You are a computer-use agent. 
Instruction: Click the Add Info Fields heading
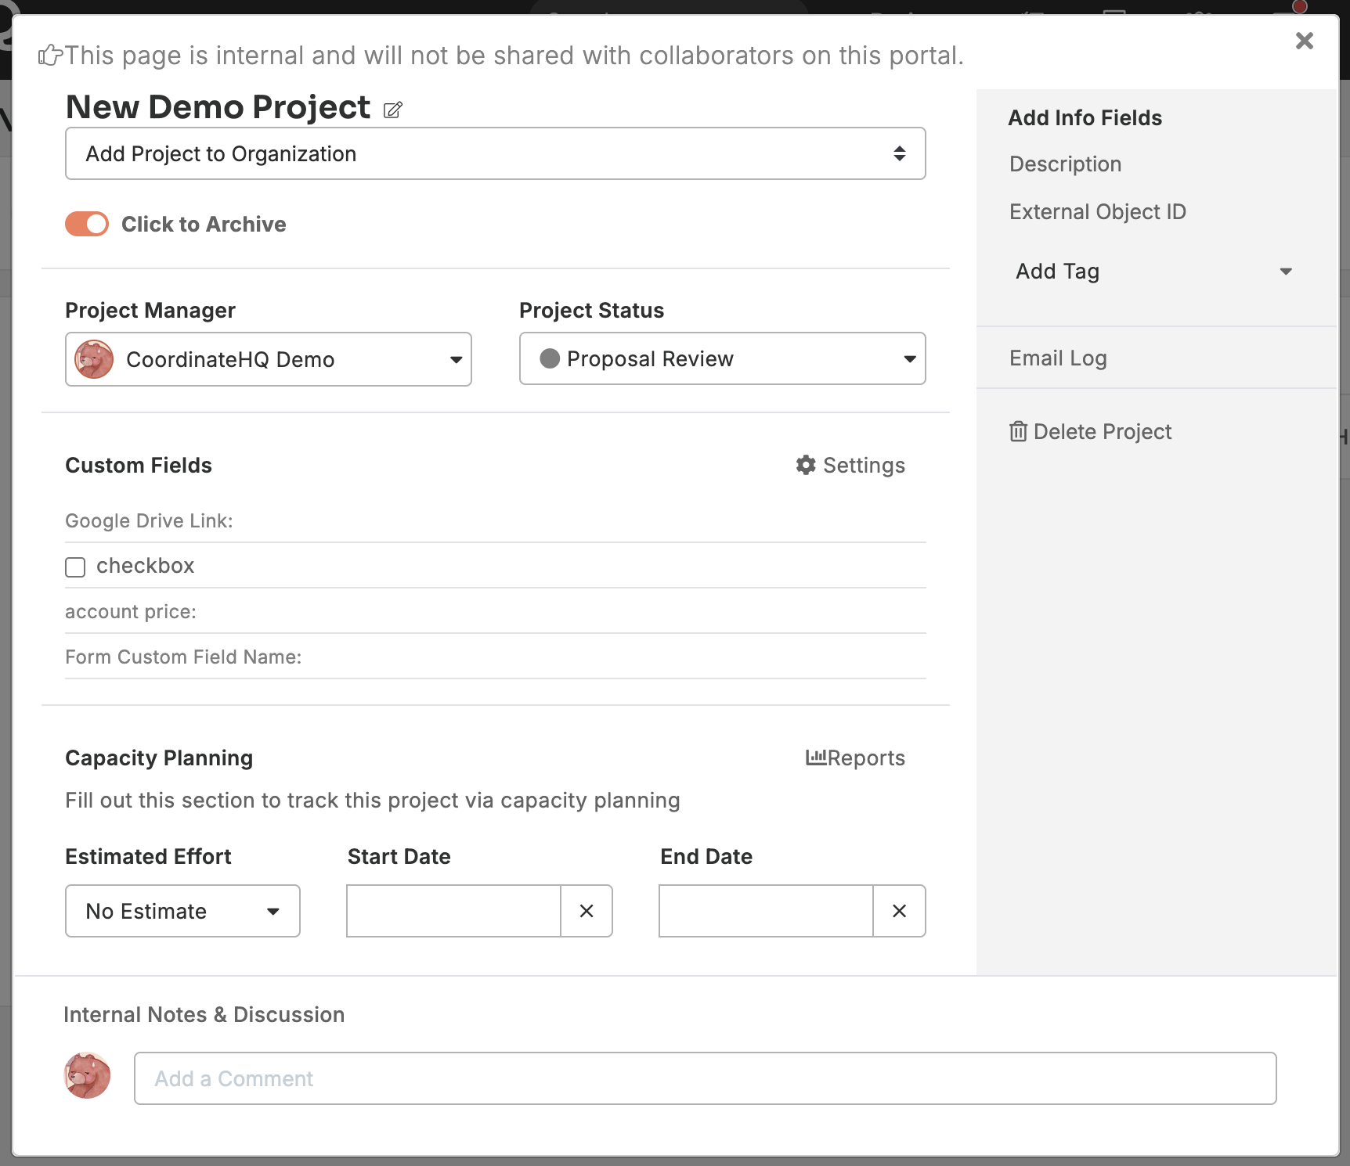pos(1085,117)
